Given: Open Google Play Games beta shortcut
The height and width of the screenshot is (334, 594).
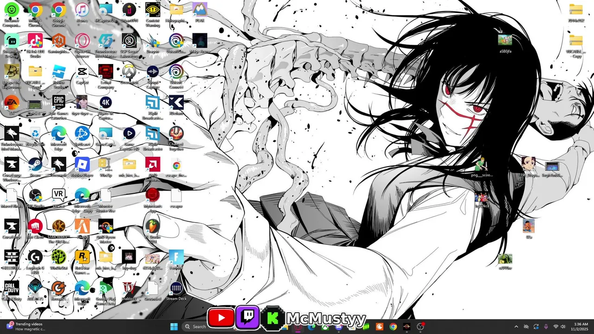Looking at the screenshot, I should pos(106,292).
